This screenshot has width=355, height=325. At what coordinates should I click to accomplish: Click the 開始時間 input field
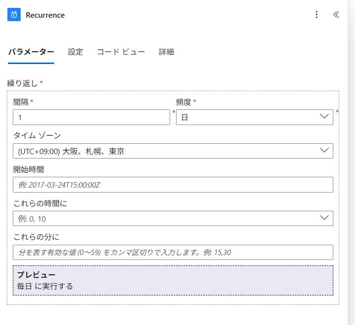[x=173, y=185]
